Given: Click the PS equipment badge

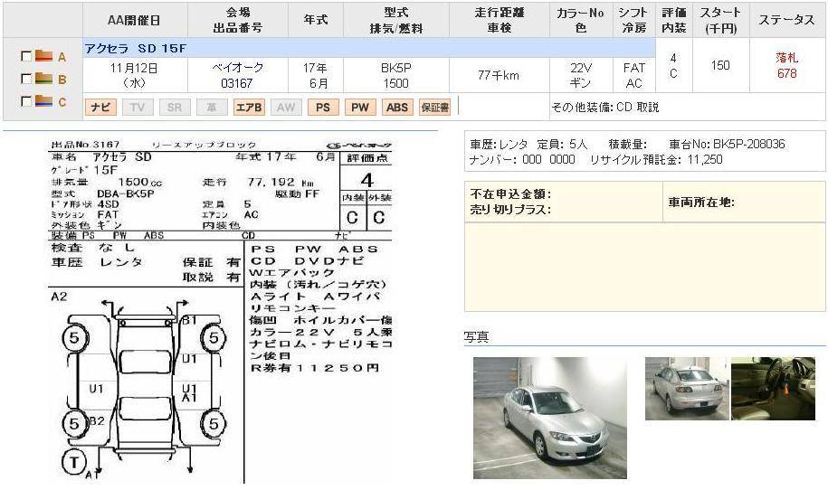Looking at the screenshot, I should [323, 107].
